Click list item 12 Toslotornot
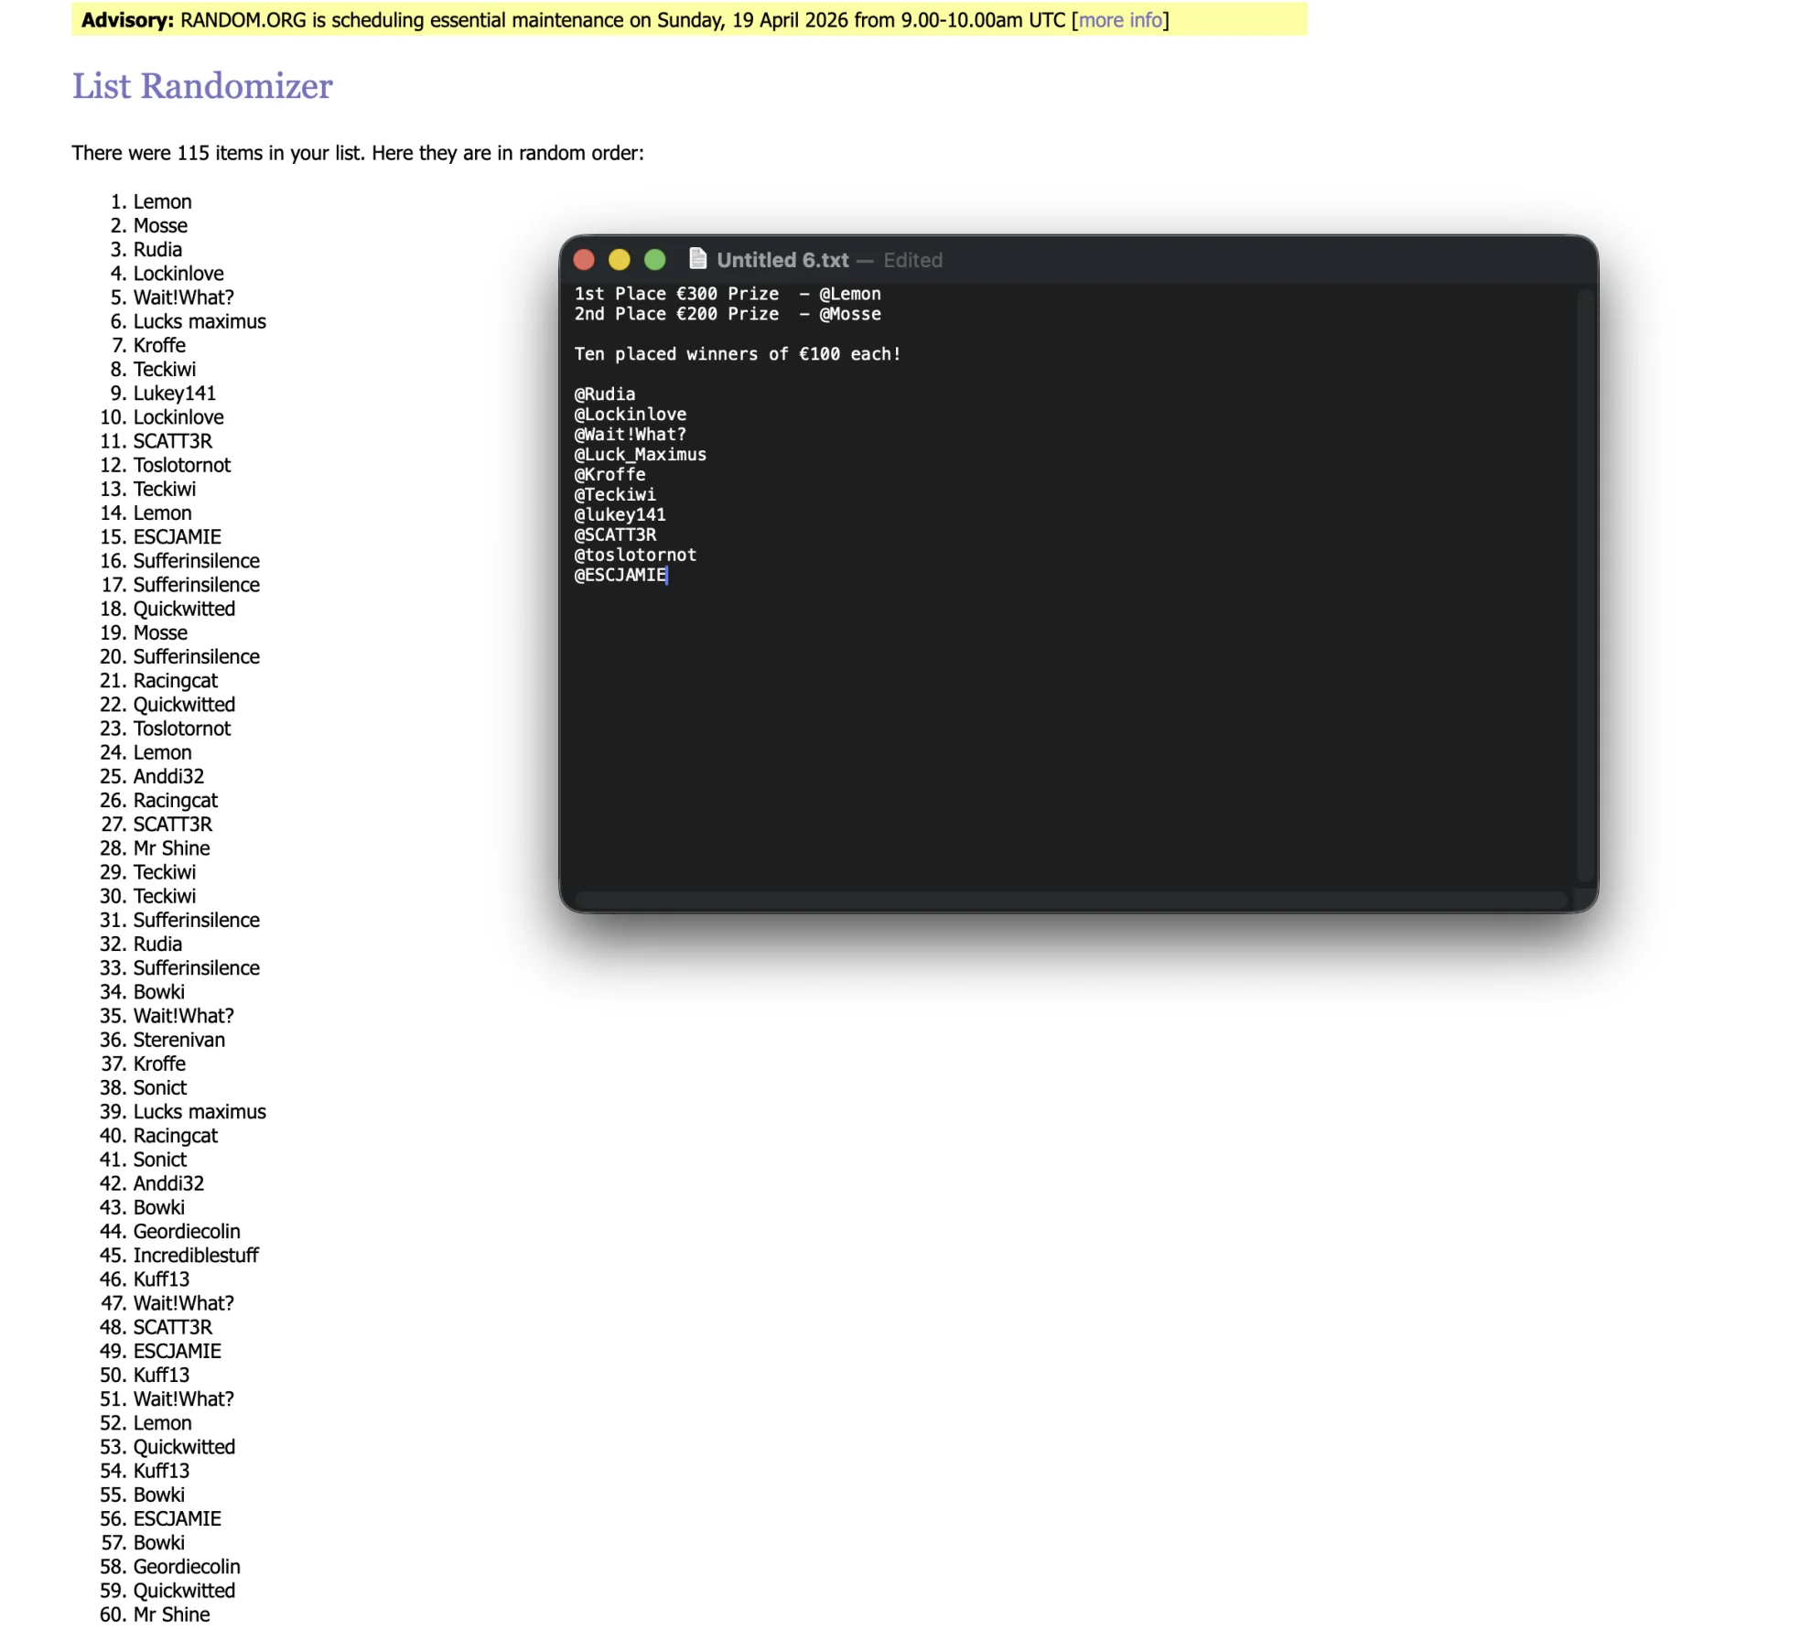The width and height of the screenshot is (1812, 1630). click(182, 465)
